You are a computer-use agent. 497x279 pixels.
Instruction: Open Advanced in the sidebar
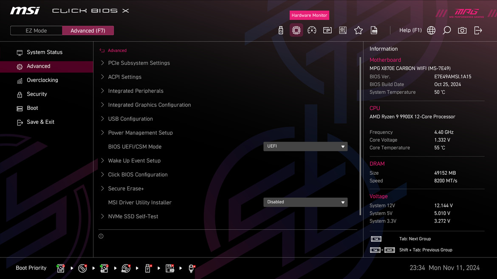pyautogui.click(x=47, y=67)
